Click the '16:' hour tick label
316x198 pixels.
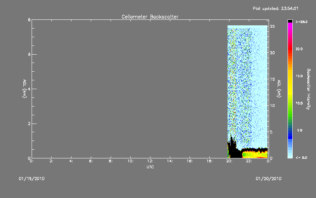click(190, 161)
